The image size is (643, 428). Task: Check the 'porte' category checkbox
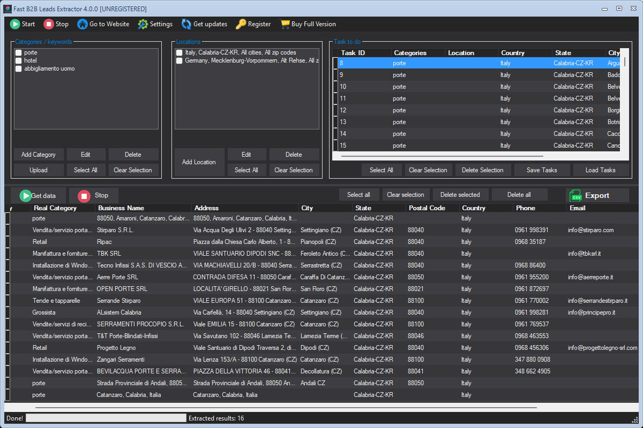(x=19, y=53)
